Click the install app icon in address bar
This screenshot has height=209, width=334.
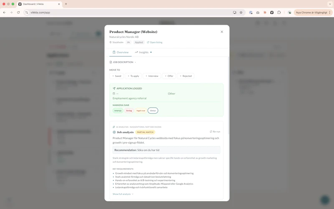tap(235, 12)
